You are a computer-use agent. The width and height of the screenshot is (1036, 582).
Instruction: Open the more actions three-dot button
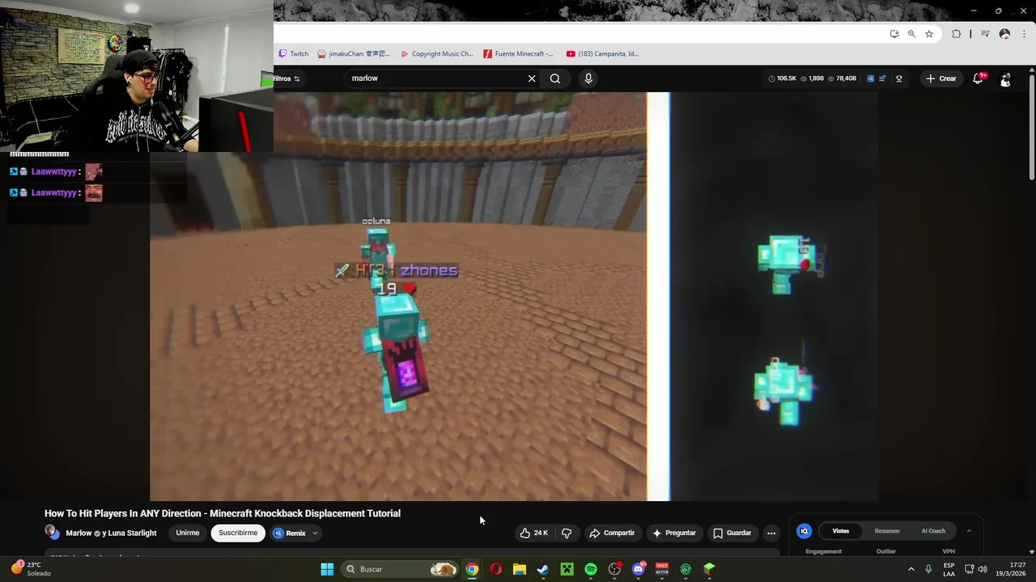(771, 533)
